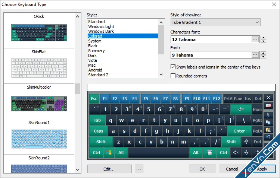This screenshot has width=280, height=178.
Task: Click the left arrow key beside Ctrl
Action: (x=235, y=153)
